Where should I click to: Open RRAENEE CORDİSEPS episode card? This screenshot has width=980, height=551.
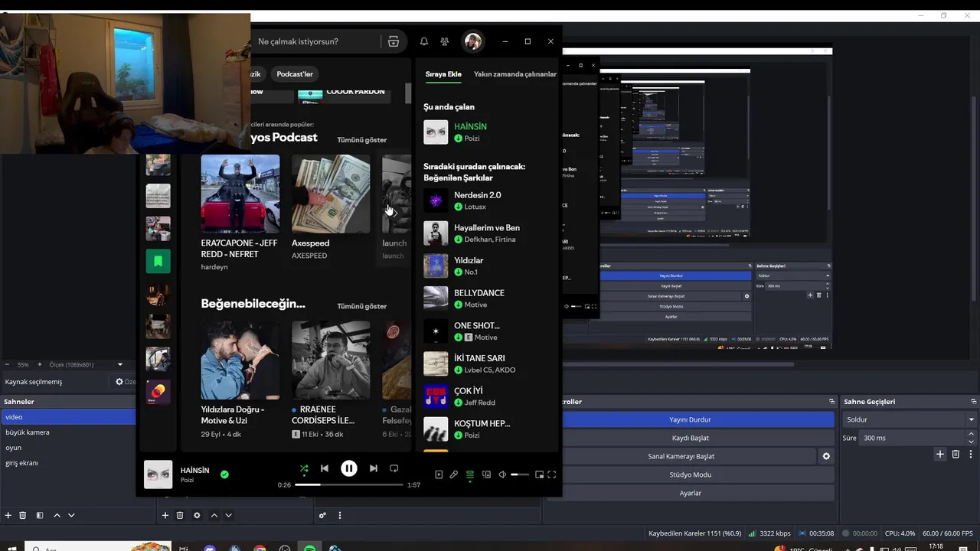pyautogui.click(x=331, y=379)
